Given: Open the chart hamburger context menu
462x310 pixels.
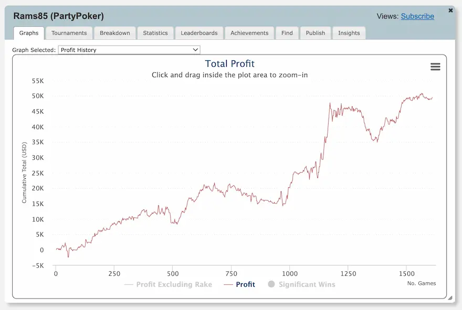Looking at the screenshot, I should click(x=435, y=67).
